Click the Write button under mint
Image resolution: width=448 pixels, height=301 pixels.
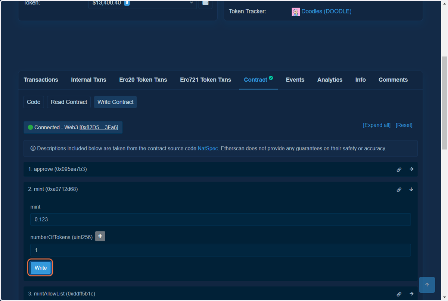coord(41,268)
